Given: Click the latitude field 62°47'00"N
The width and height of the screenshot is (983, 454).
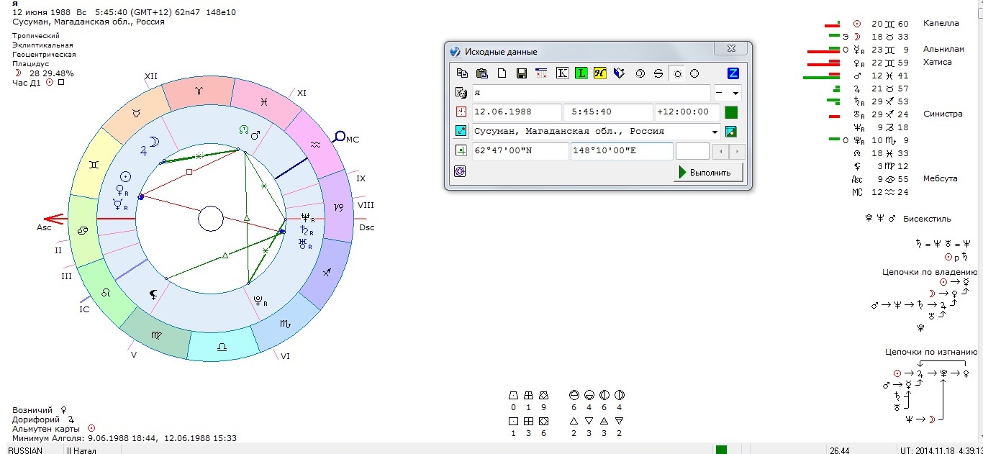Looking at the screenshot, I should (x=520, y=151).
